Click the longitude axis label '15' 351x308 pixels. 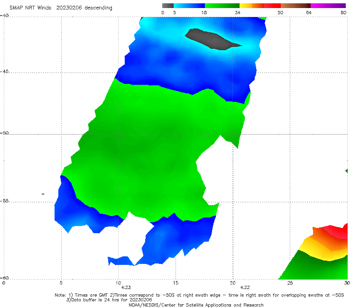coord(175,283)
